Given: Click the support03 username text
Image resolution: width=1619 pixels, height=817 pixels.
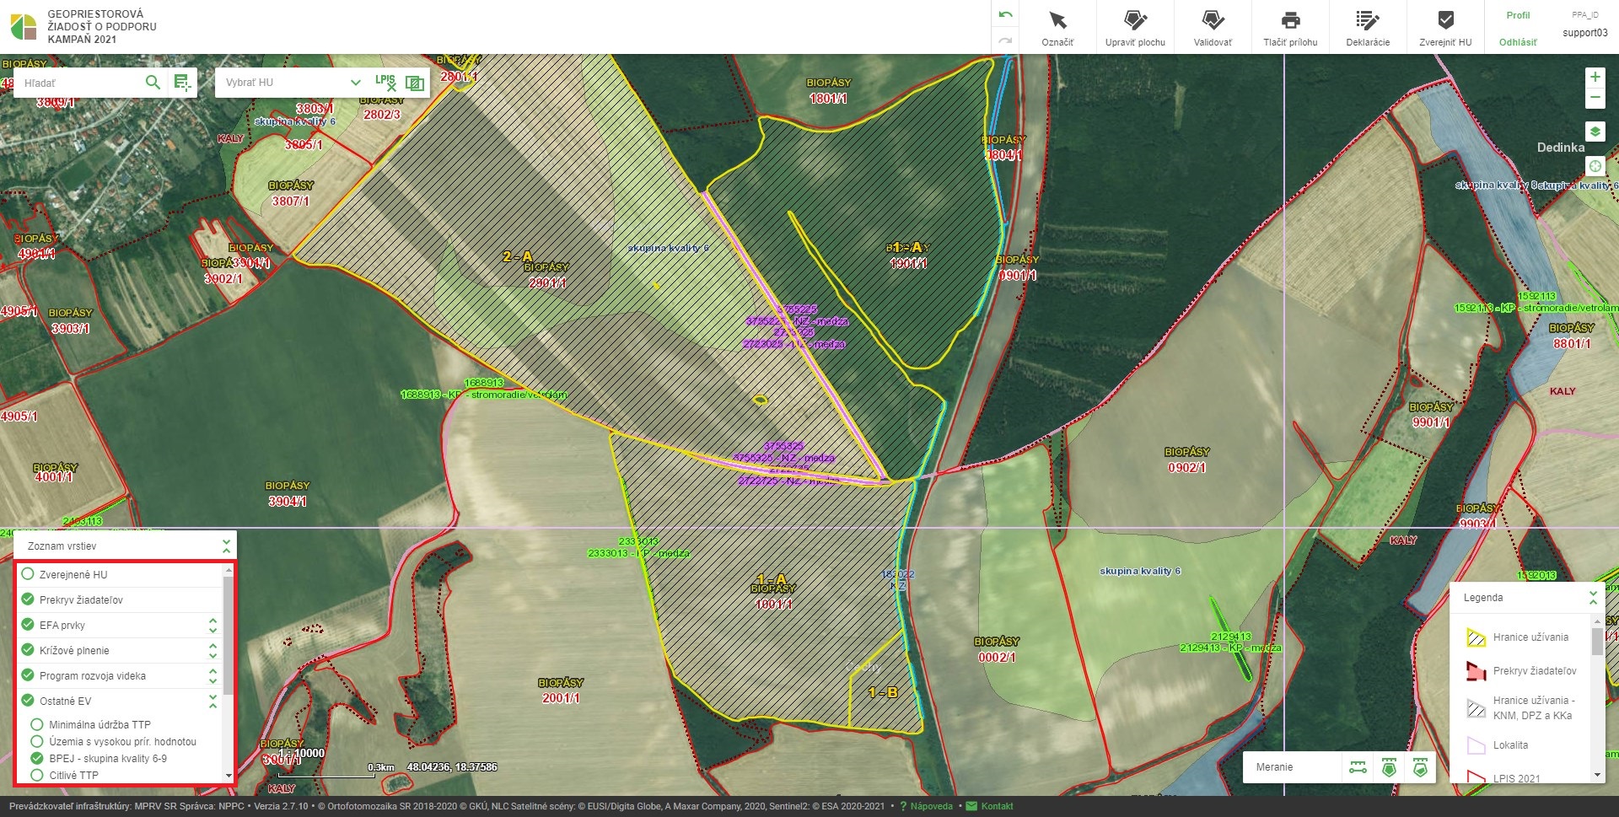Looking at the screenshot, I should tap(1585, 33).
